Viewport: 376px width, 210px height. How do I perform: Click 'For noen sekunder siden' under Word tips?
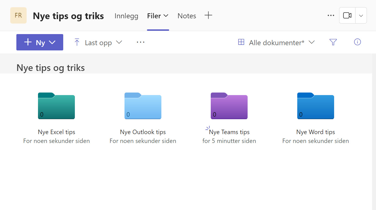click(316, 141)
